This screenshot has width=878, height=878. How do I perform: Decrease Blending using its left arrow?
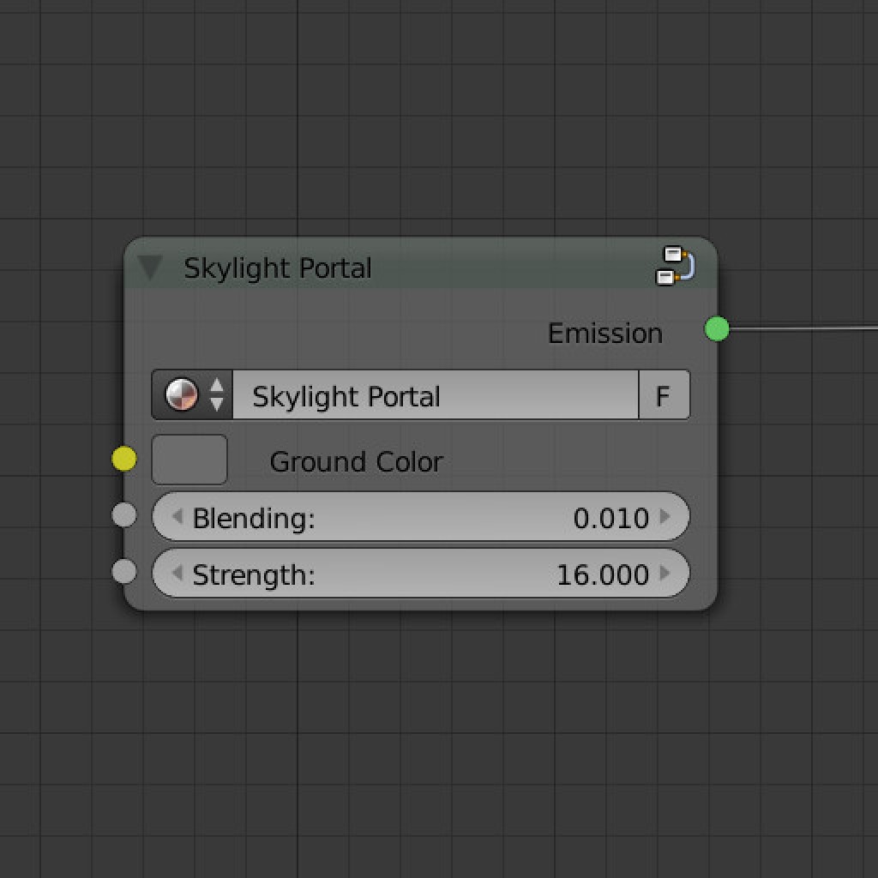pyautogui.click(x=177, y=517)
